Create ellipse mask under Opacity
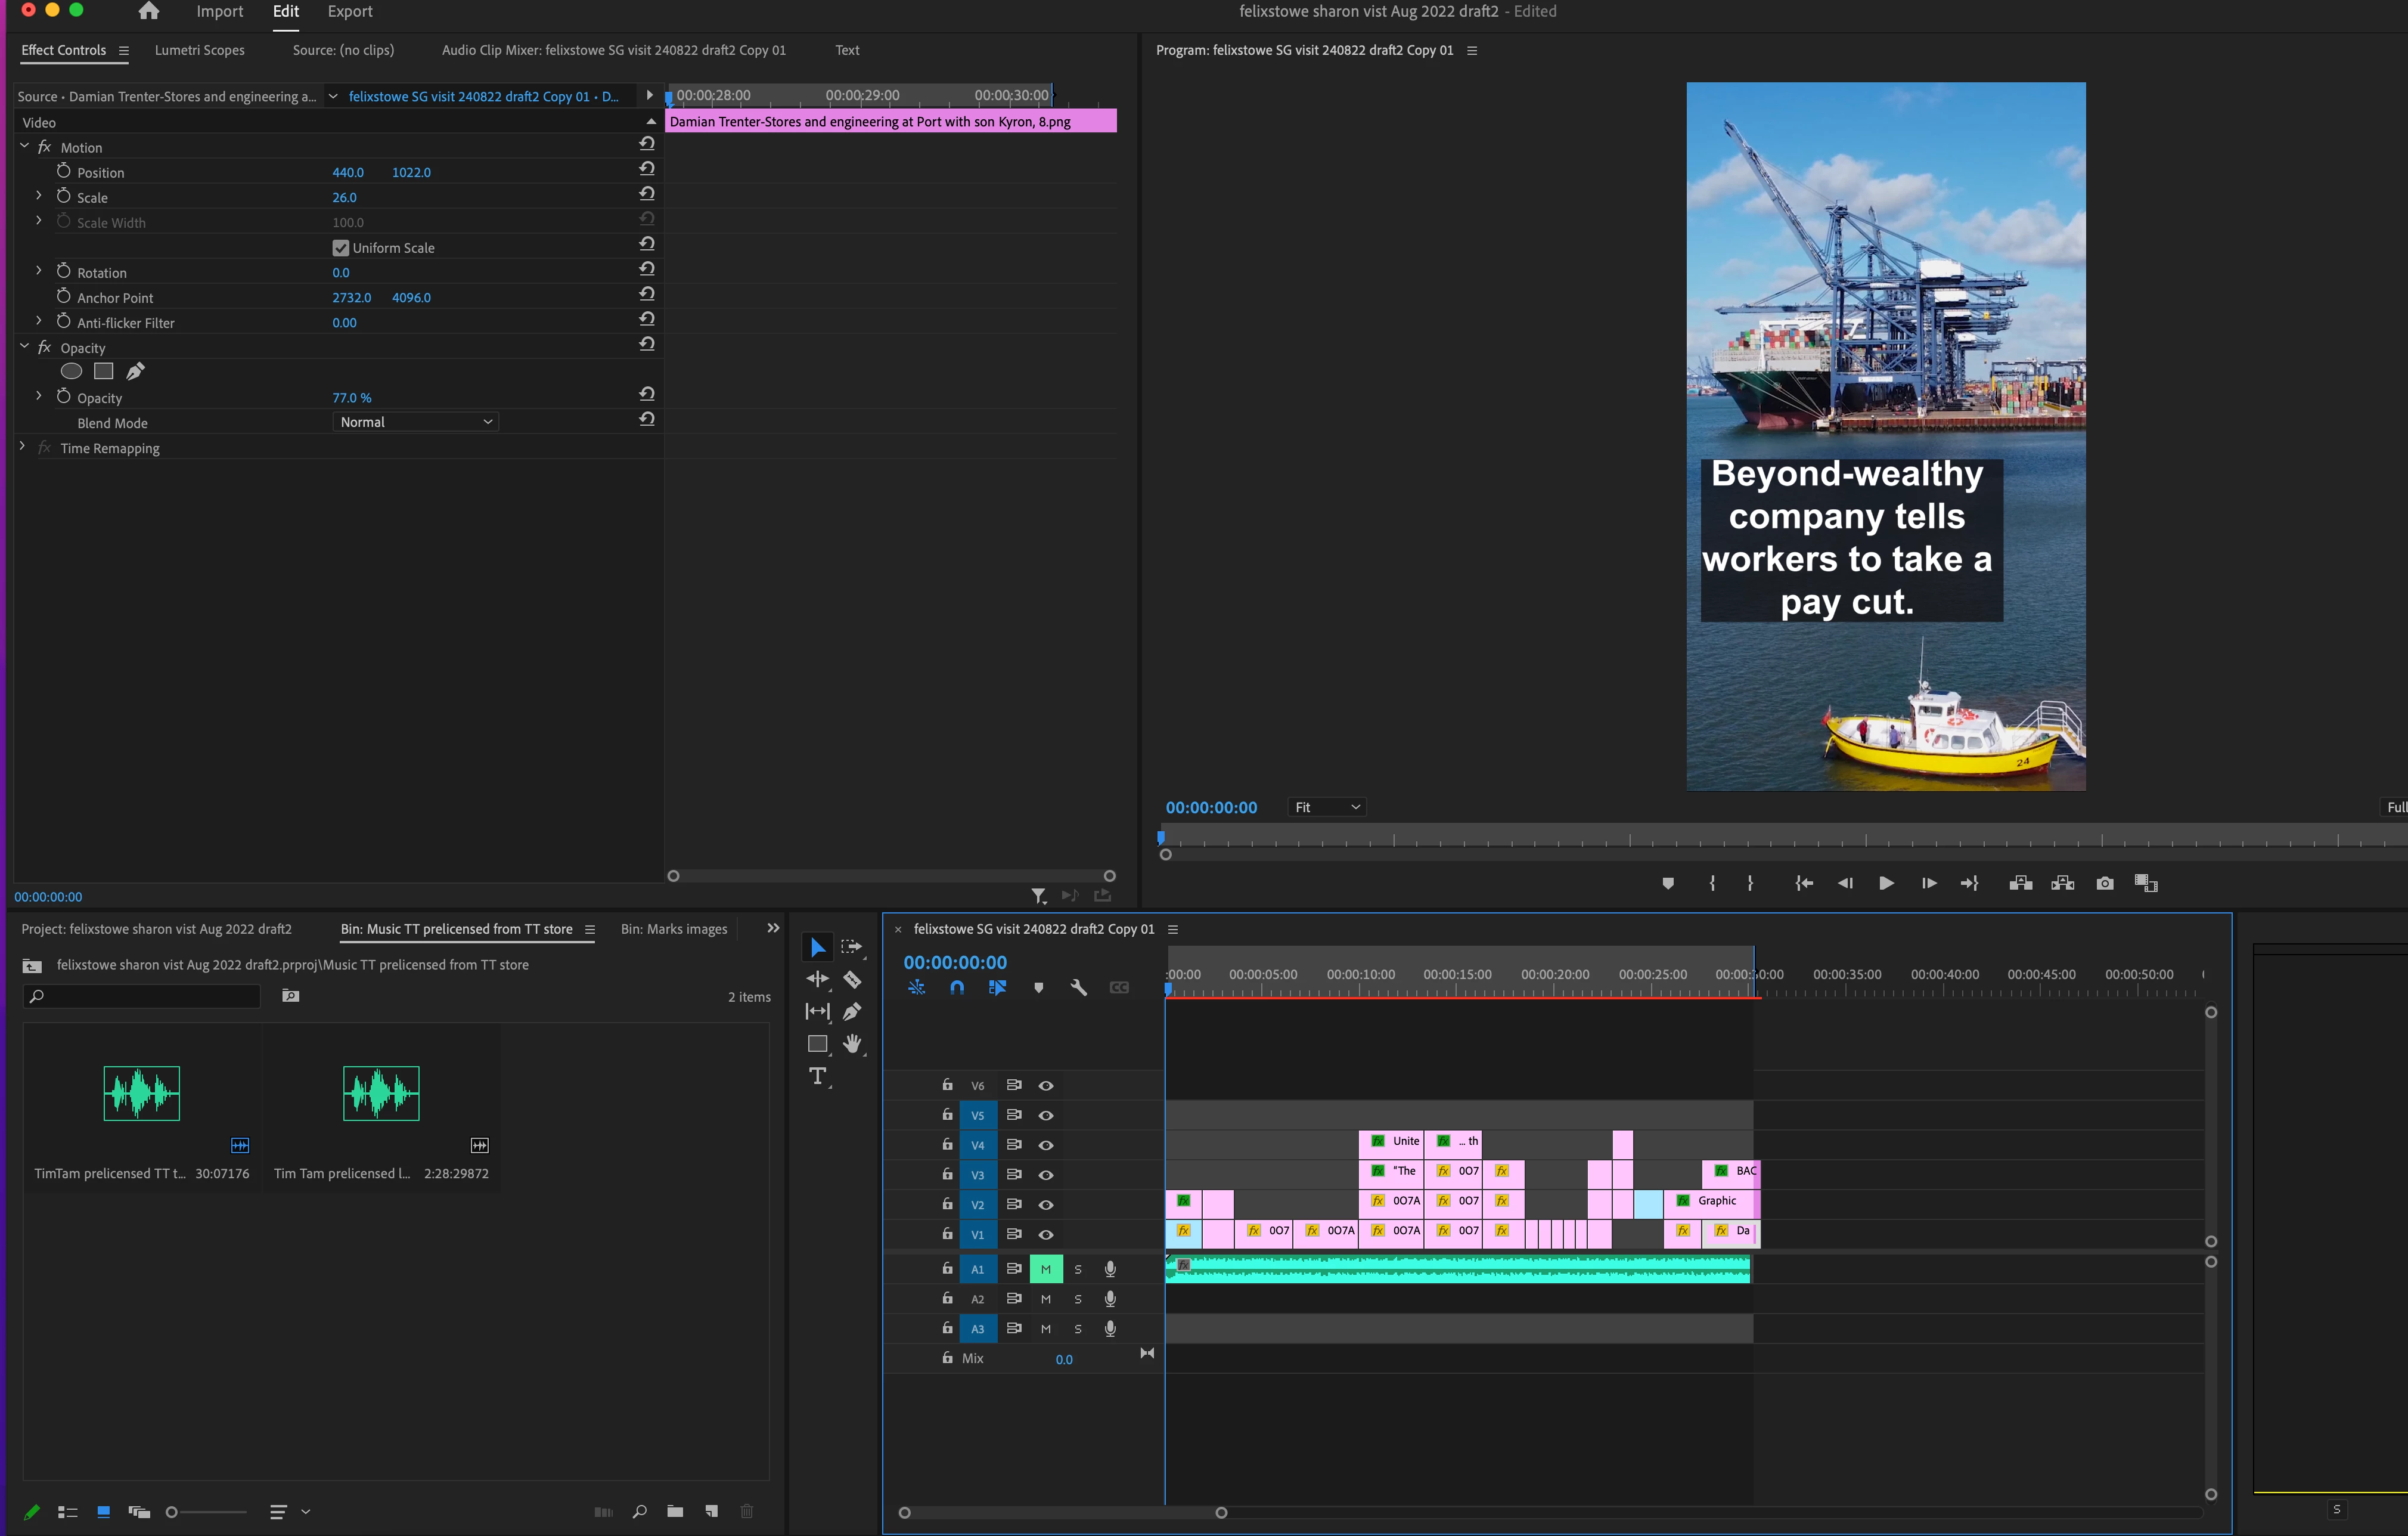 coord(71,371)
